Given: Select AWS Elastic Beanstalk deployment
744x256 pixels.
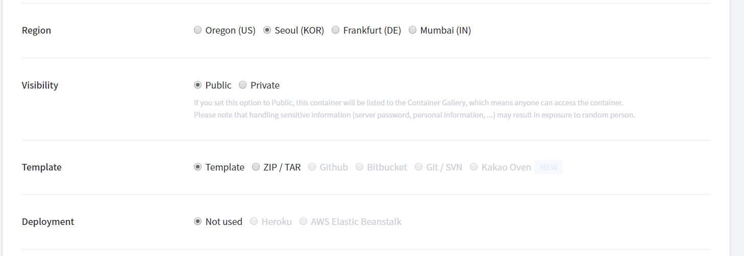Looking at the screenshot, I should [304, 221].
